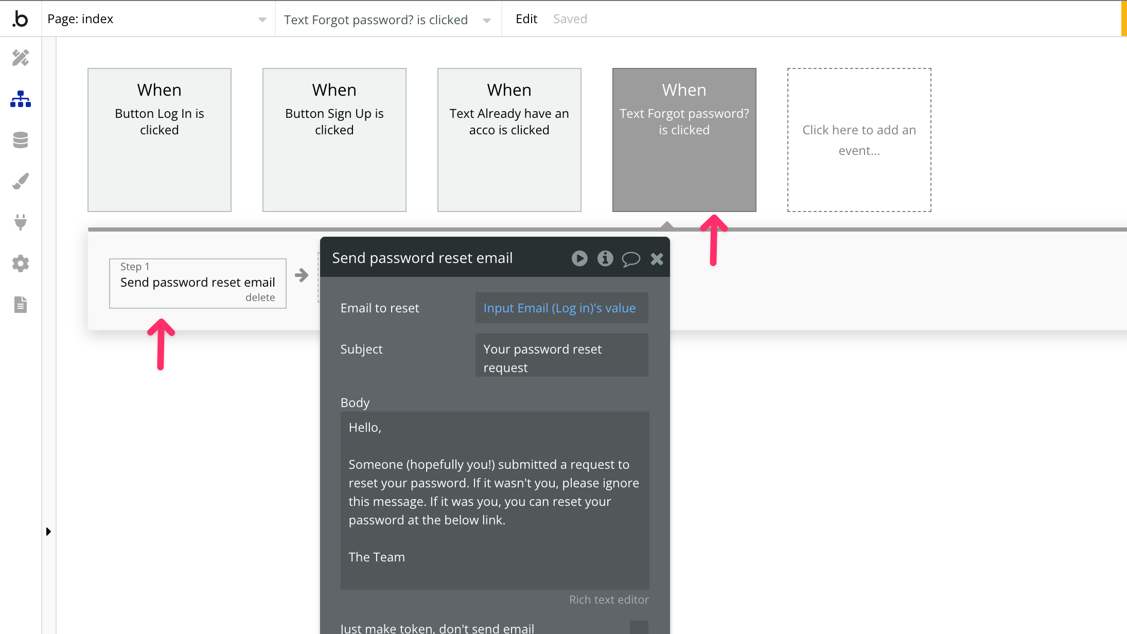This screenshot has height=634, width=1127.
Task: Open the Logs document icon
Action: pyautogui.click(x=21, y=305)
